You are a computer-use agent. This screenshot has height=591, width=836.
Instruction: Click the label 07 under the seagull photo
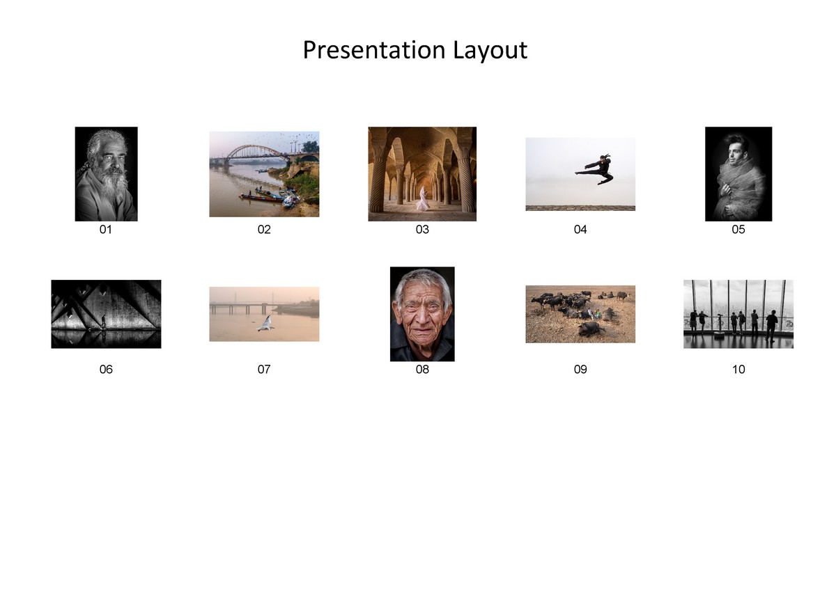(x=264, y=370)
